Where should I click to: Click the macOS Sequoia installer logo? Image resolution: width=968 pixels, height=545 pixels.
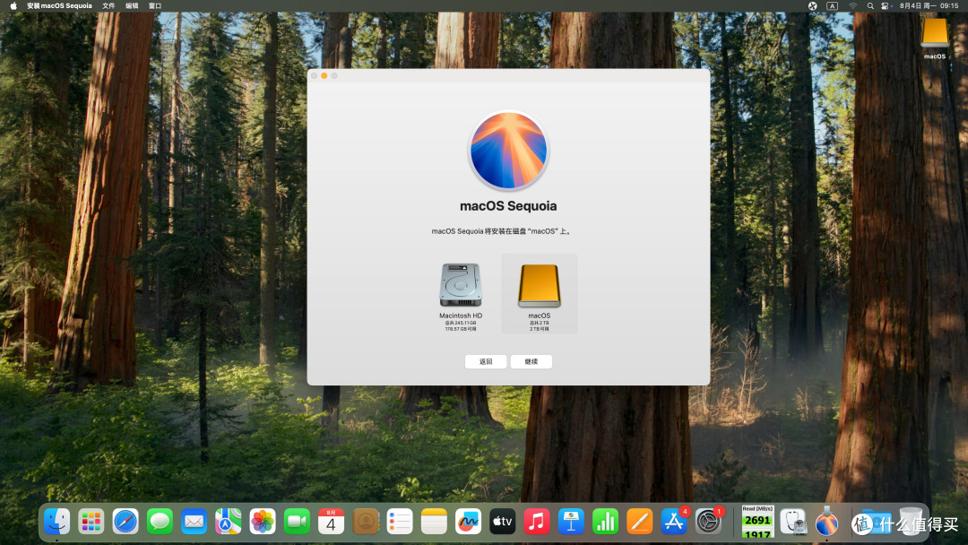[x=508, y=150]
